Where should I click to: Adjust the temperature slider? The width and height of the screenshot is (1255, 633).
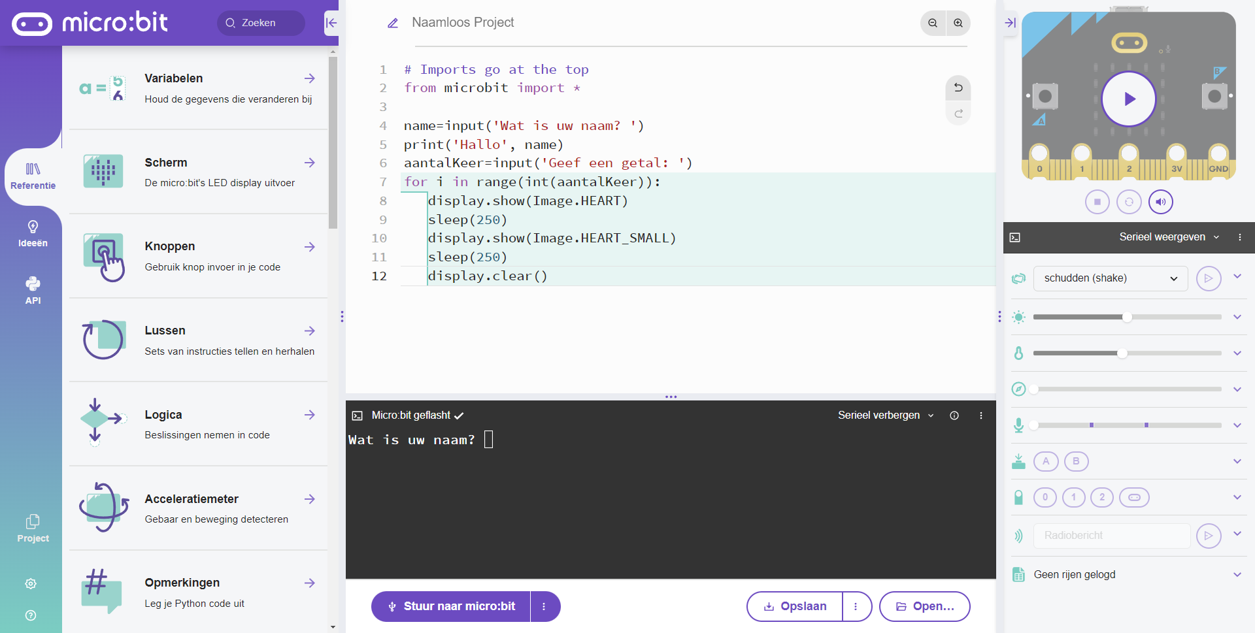pyautogui.click(x=1127, y=353)
